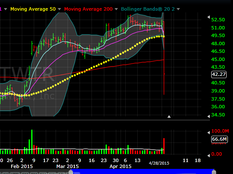Open the Moving Average 200 dropdown arrow

(116, 9)
